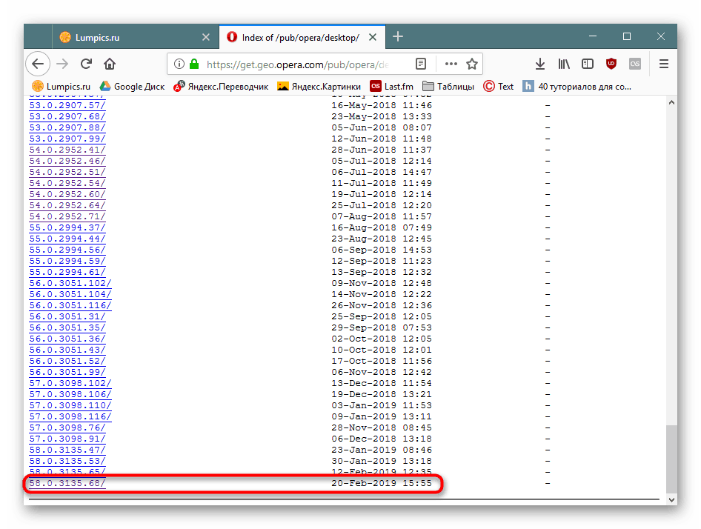Viewport: 701px width, 529px height.
Task: Open folder 56.0.3051.31/
Action: 67,316
